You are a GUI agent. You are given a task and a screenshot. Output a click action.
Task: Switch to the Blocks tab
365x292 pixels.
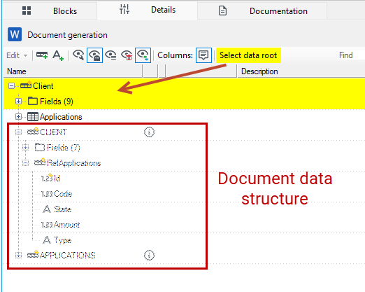point(50,11)
